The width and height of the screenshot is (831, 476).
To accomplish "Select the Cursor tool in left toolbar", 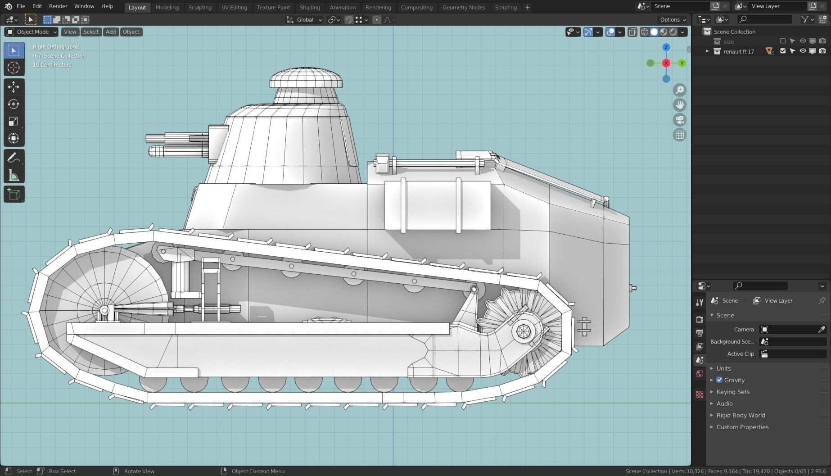I will coord(14,68).
